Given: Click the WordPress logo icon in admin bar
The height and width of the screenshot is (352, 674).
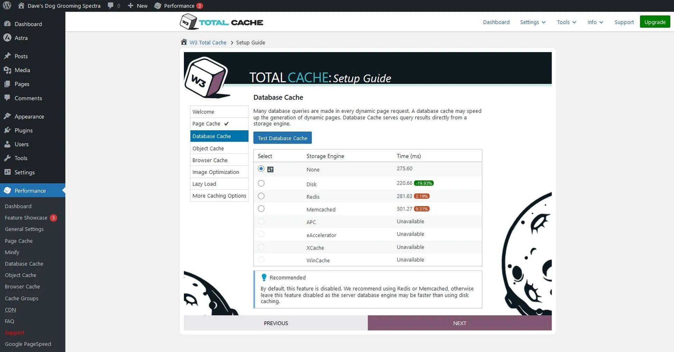Looking at the screenshot, I should pos(7,6).
